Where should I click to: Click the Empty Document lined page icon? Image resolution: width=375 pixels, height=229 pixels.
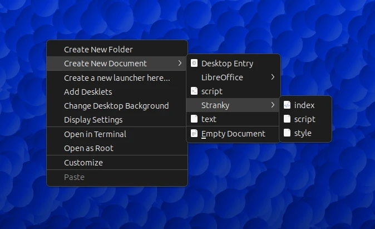(x=194, y=133)
